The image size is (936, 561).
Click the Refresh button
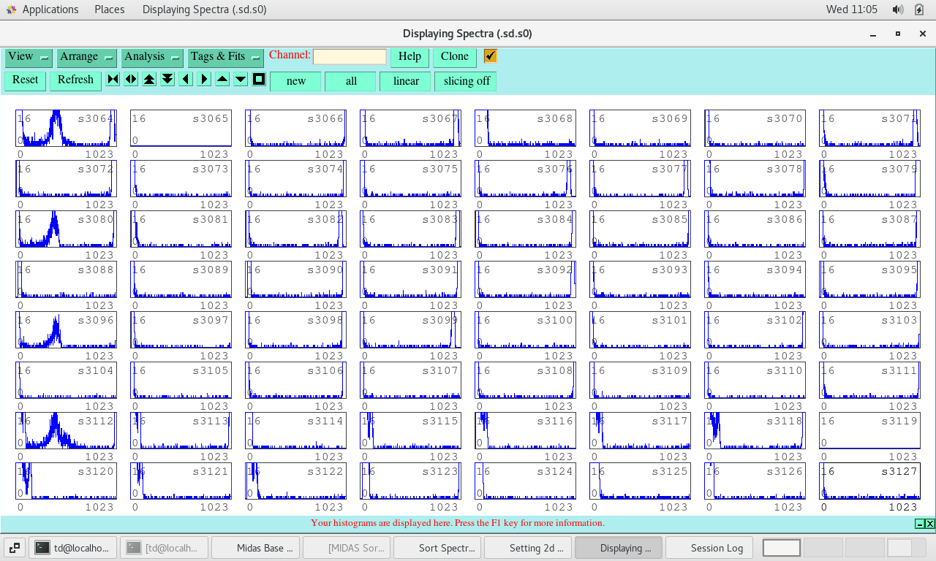[x=75, y=80]
